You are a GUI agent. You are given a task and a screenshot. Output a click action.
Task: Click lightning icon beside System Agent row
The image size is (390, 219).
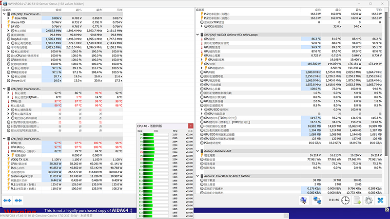tap(8, 176)
